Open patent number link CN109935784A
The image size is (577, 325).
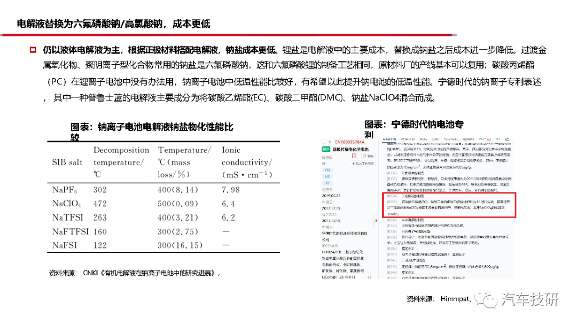coord(349,142)
